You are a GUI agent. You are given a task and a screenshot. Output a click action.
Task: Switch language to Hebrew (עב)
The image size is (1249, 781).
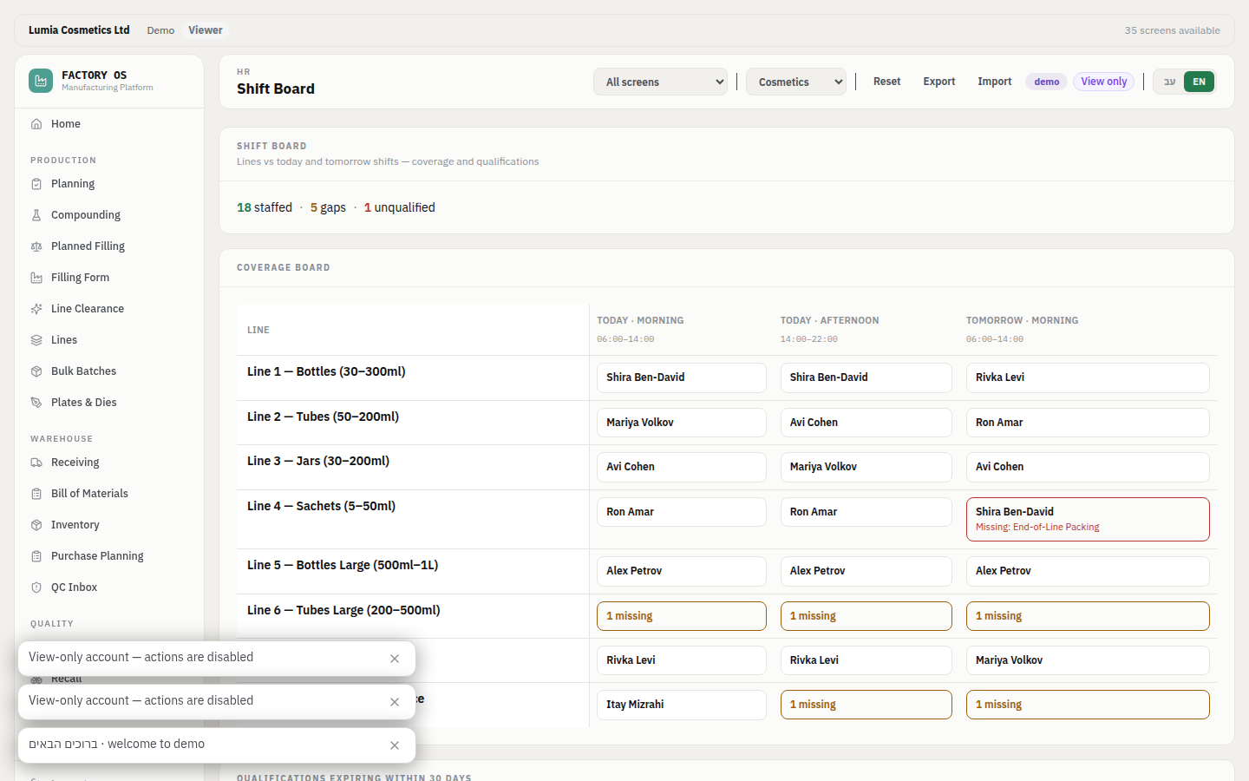[x=1169, y=82]
